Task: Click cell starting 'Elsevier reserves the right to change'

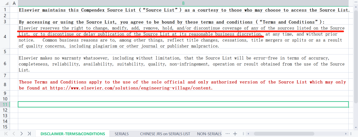Action: [183, 37]
